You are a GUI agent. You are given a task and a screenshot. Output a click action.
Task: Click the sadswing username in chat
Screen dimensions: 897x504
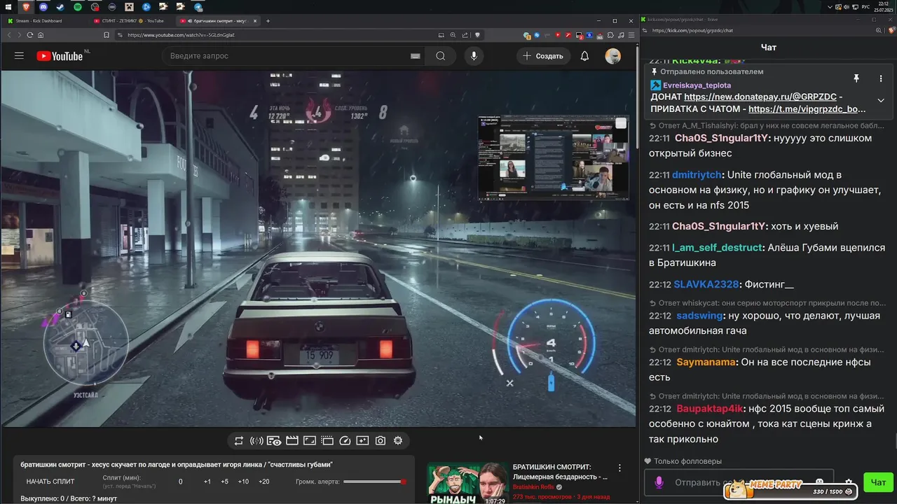(699, 316)
